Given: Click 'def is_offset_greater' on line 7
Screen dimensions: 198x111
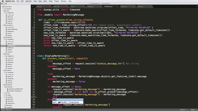Looking at the screenshot, I should (x=52, y=20).
